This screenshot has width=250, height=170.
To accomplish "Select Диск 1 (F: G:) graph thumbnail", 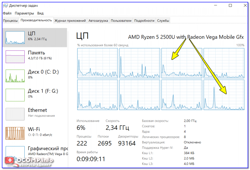I will (15, 95).
